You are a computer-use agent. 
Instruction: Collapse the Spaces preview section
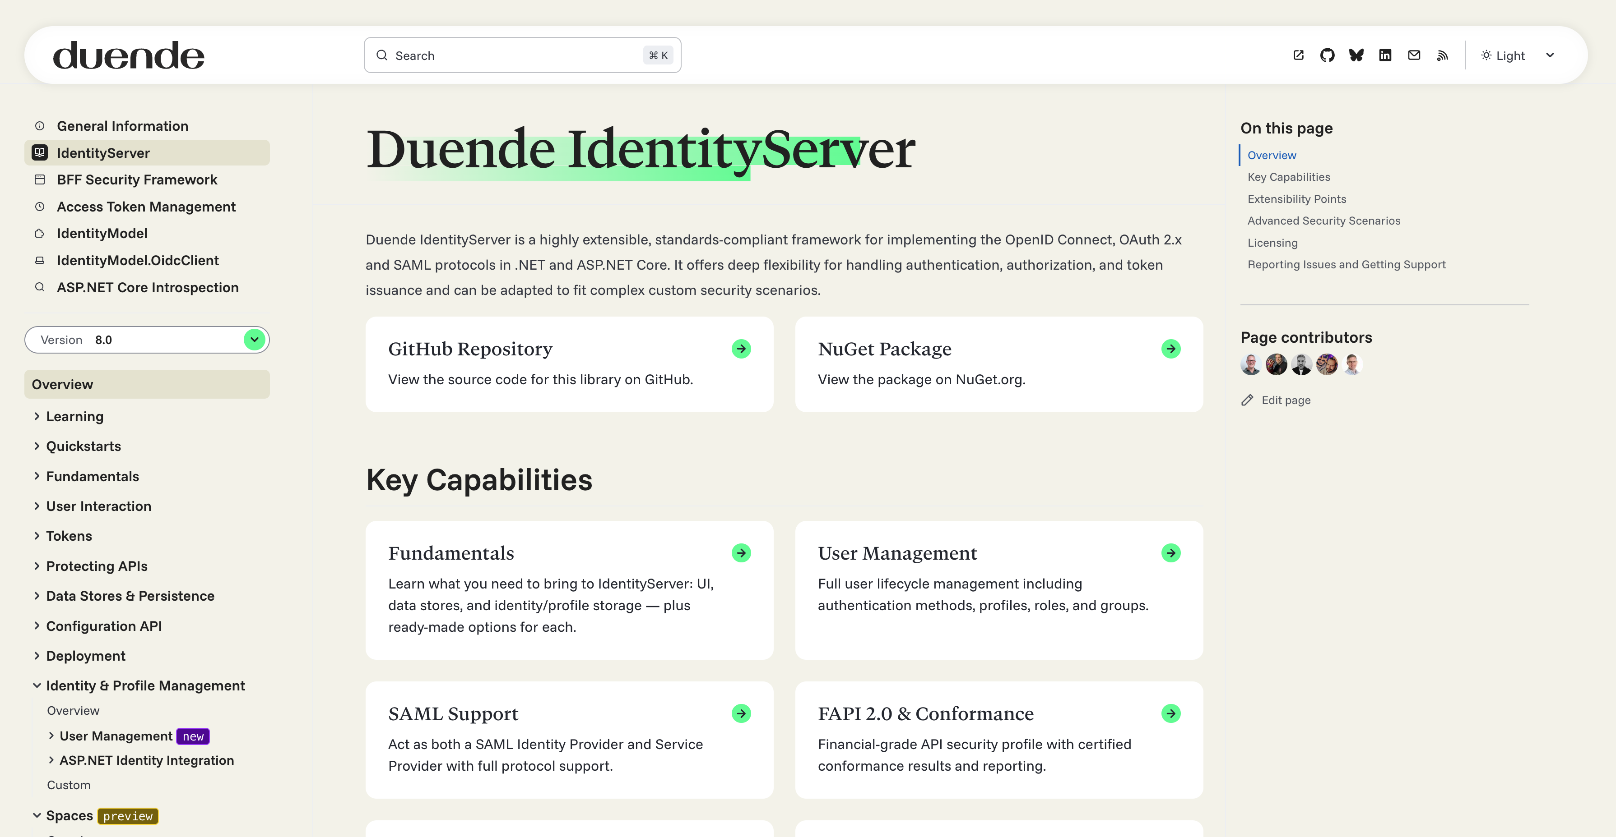tap(37, 816)
